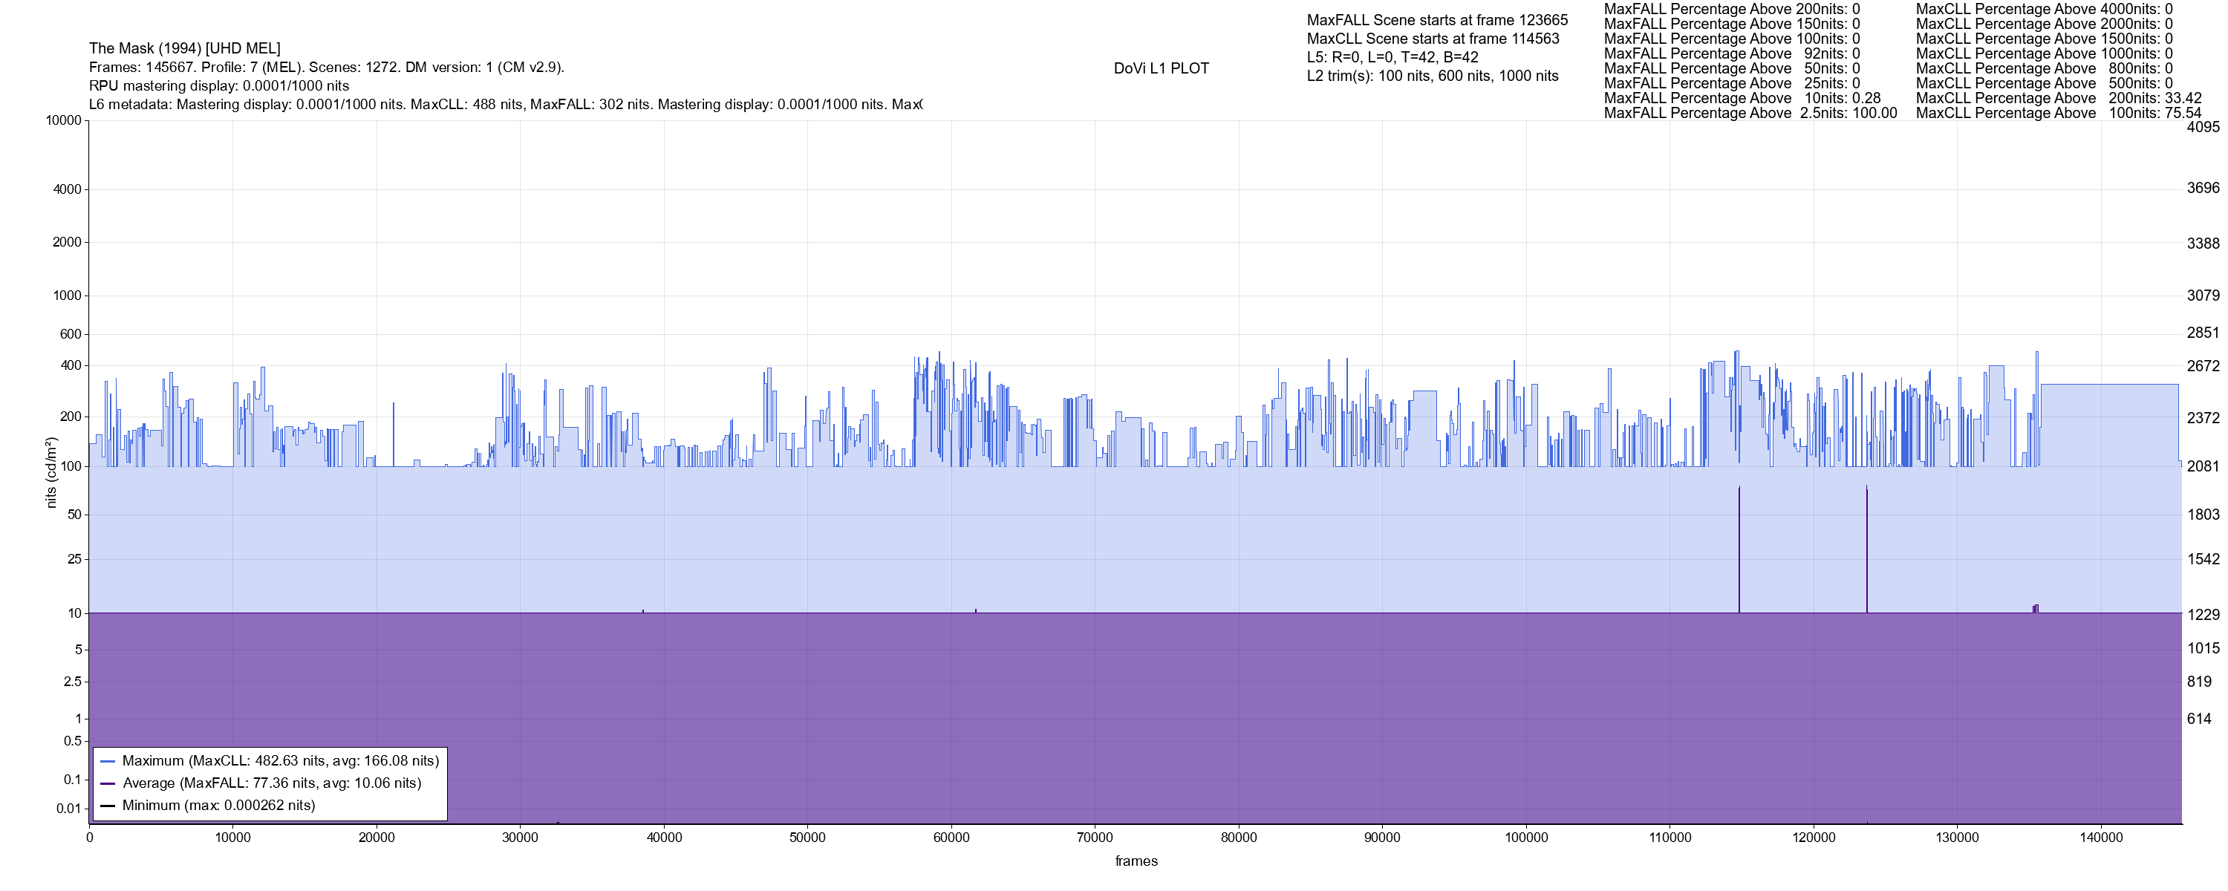The image size is (2228, 891).
Task: Click the 4095 right-axis PQ code label
Action: point(2202,127)
